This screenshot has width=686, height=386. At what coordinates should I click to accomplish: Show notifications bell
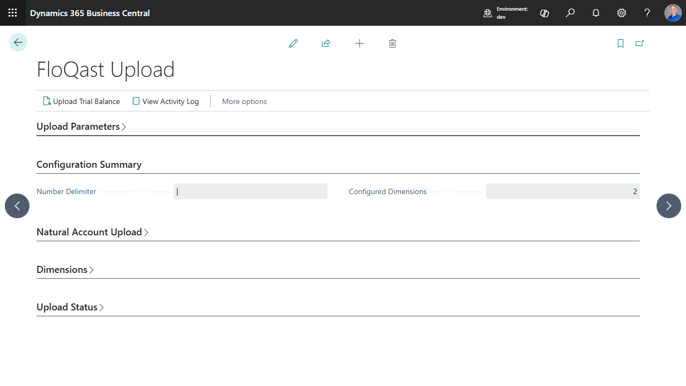(x=596, y=13)
